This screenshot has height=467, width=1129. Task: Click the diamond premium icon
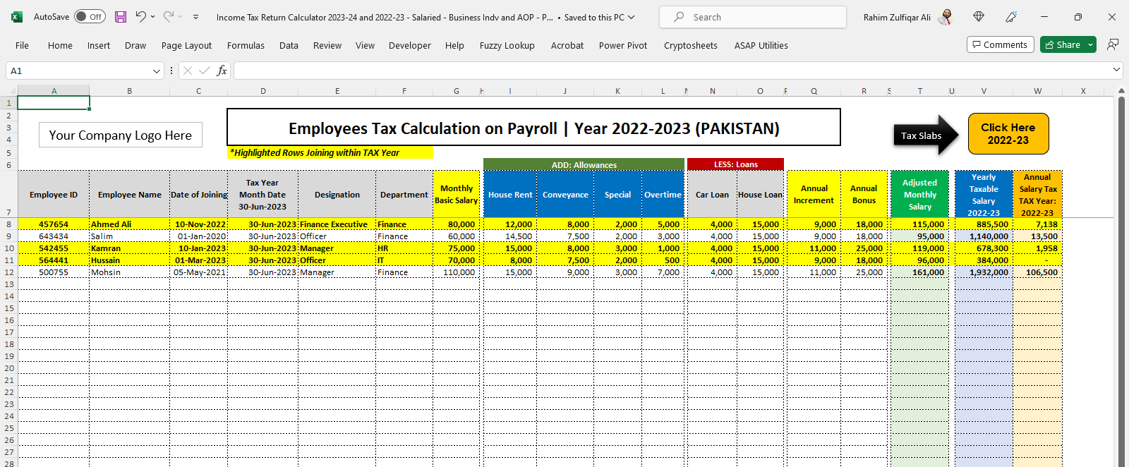979,17
